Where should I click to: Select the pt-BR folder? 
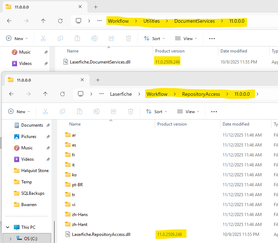click(77, 185)
